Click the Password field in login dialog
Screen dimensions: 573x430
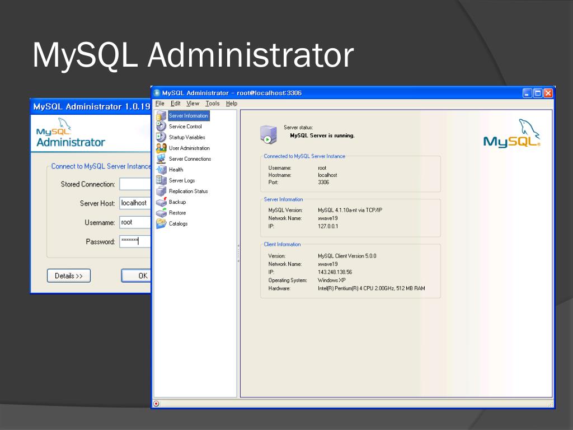coord(135,241)
